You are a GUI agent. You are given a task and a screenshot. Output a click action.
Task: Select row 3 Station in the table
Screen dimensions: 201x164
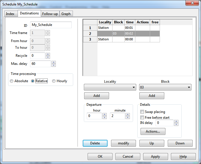[104, 39]
